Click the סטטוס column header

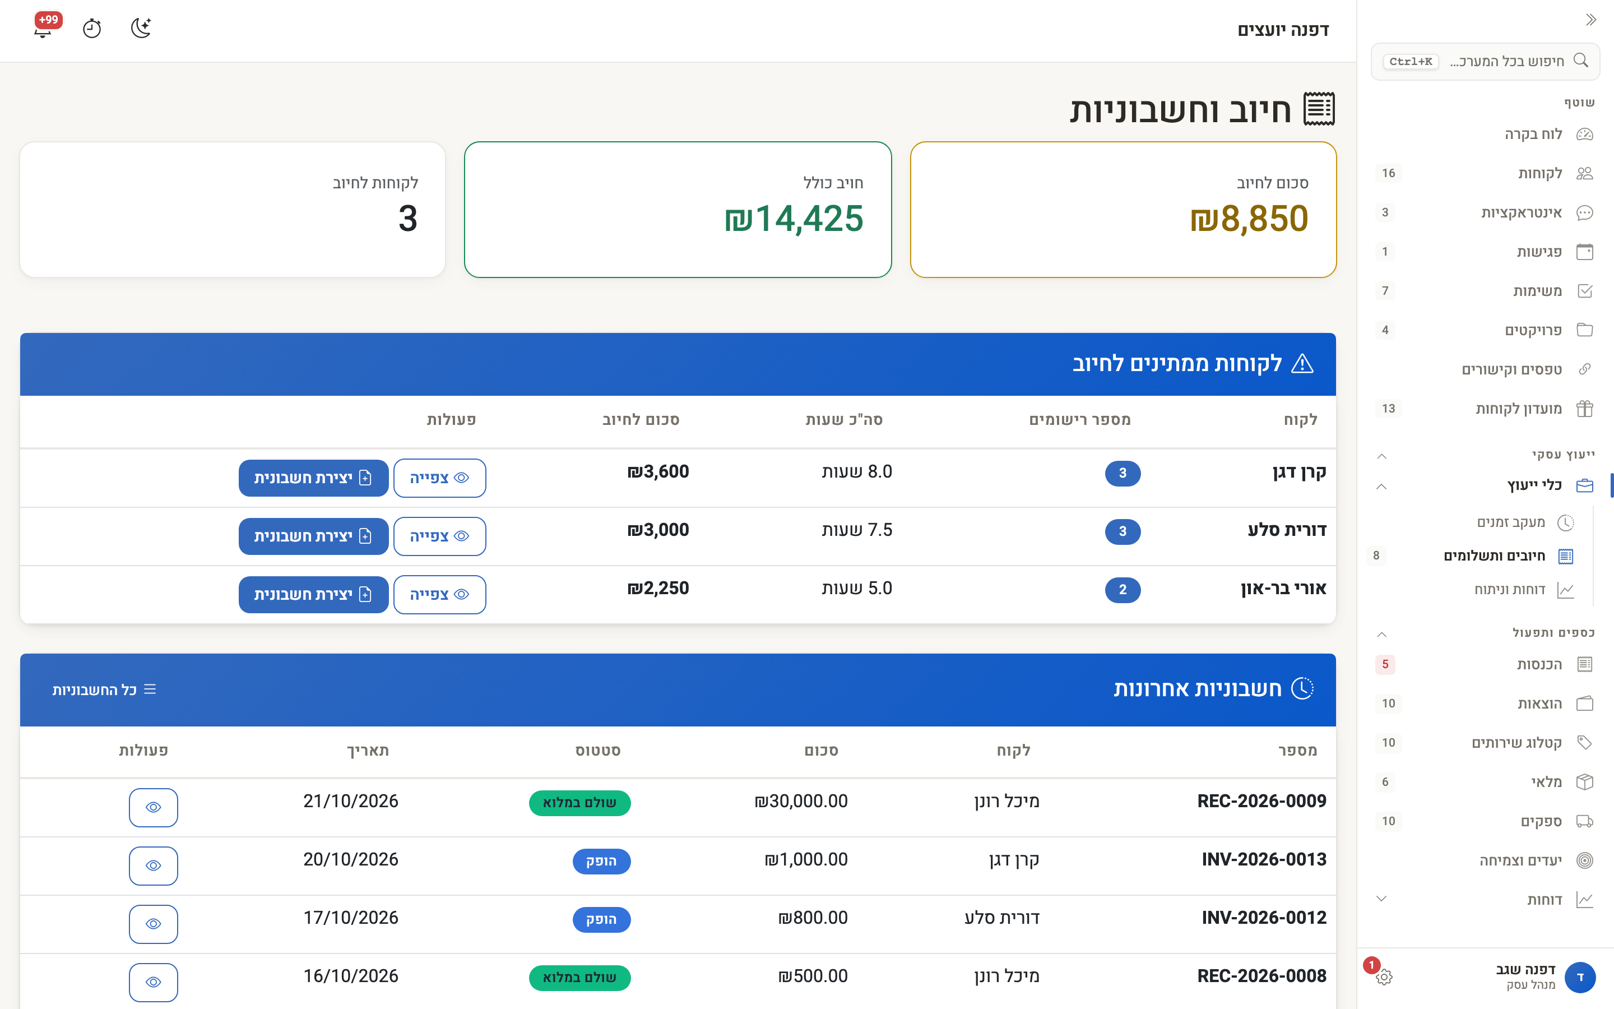[x=597, y=751]
